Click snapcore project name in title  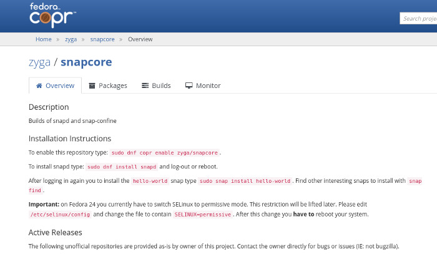[86, 62]
